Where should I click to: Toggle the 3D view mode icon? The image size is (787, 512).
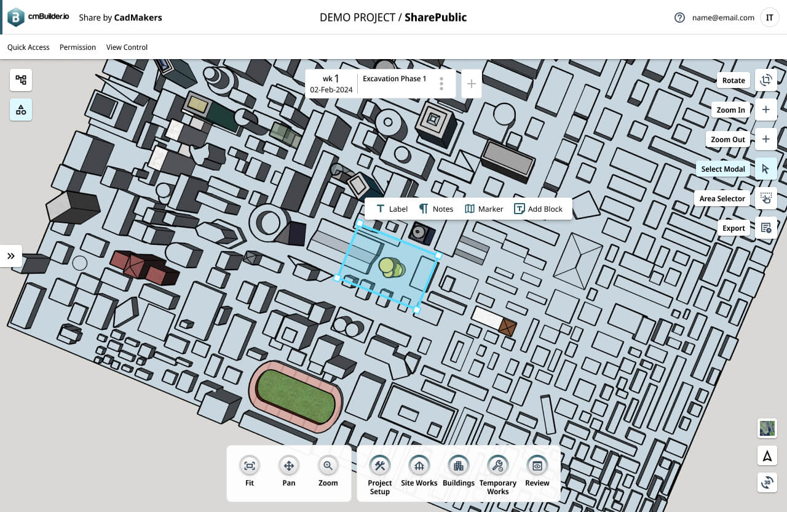click(767, 484)
